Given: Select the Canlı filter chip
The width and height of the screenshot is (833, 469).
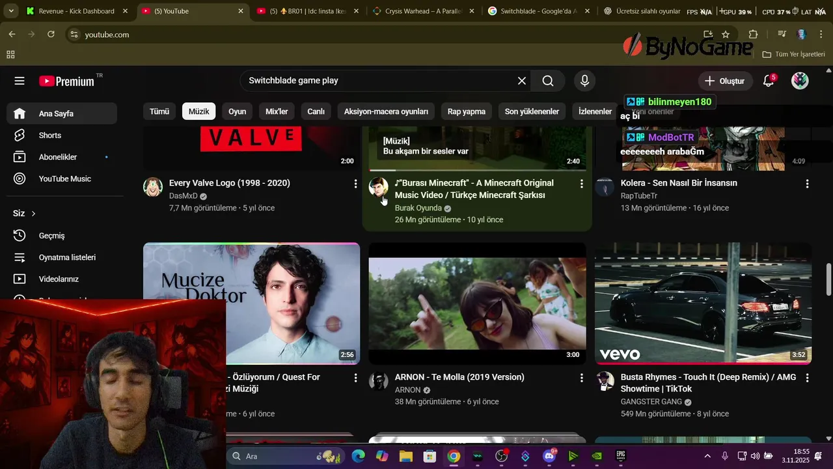Looking at the screenshot, I should [316, 111].
